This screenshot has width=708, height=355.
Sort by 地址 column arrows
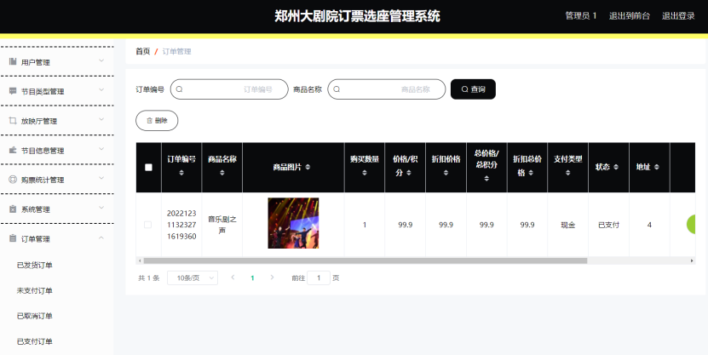657,167
